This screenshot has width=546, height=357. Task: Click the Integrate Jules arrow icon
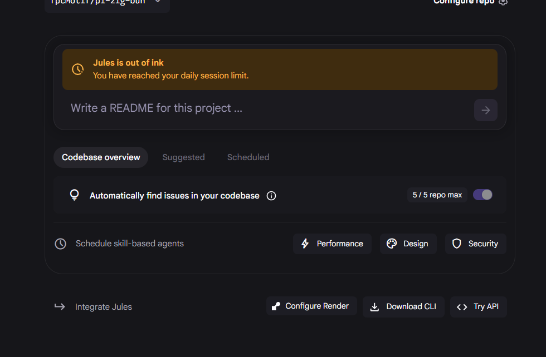click(60, 306)
